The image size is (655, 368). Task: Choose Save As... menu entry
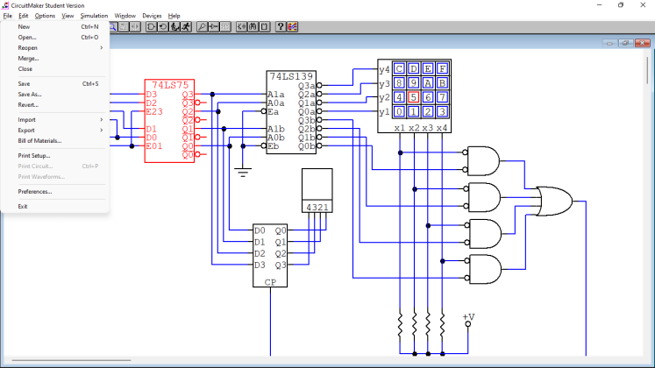pyautogui.click(x=54, y=95)
